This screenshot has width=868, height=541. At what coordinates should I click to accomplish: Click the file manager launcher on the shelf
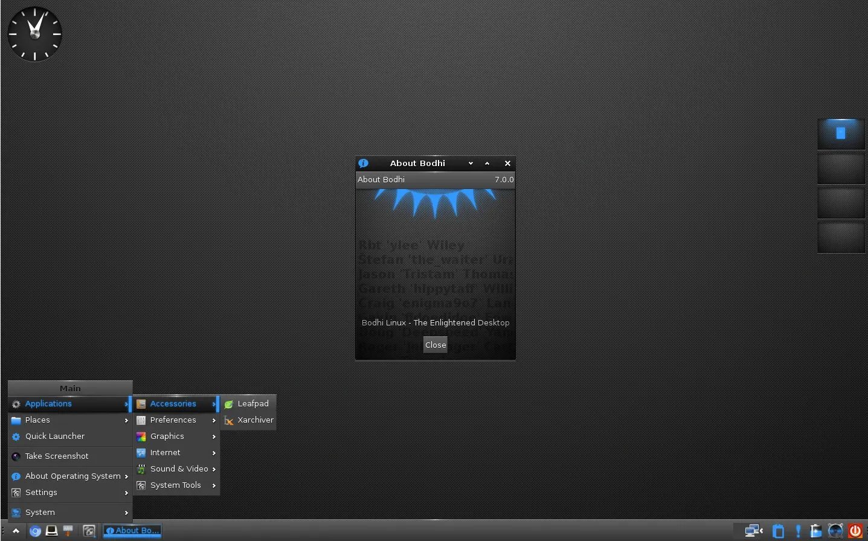68,531
